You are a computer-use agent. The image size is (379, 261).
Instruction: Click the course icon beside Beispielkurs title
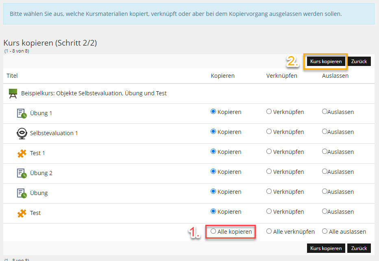[x=13, y=93]
